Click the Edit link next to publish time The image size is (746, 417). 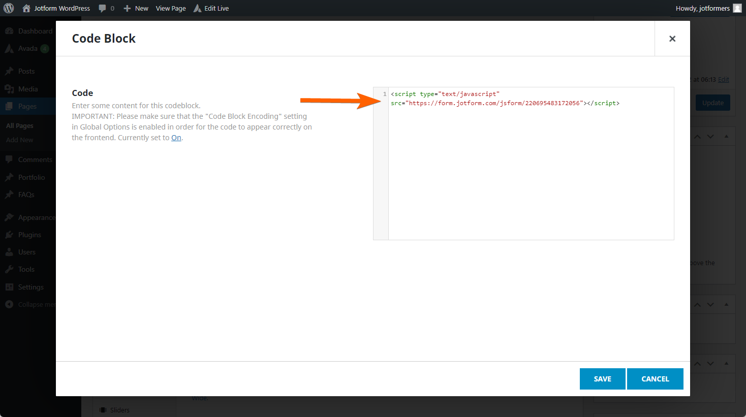pyautogui.click(x=724, y=80)
